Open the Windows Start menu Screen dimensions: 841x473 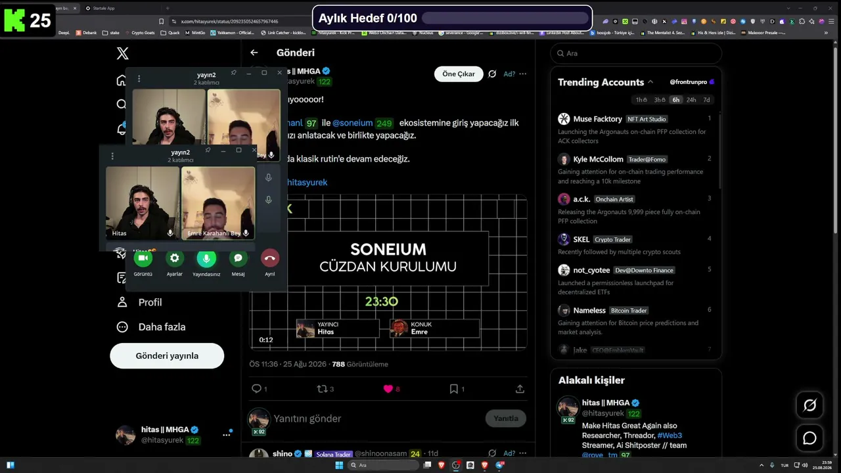[339, 465]
